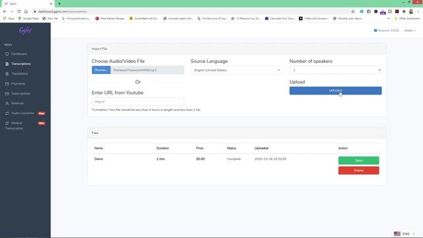Viewport: 423px width, 238px height.
Task: Open a new browser tab
Action: tap(59, 4)
